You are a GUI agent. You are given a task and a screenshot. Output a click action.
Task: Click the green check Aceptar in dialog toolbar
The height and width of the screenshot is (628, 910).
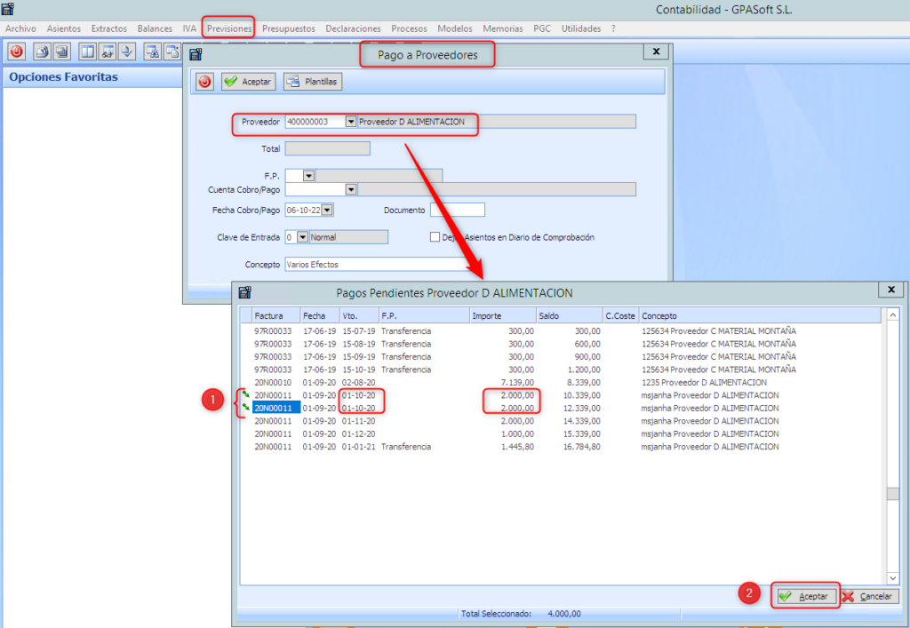248,82
